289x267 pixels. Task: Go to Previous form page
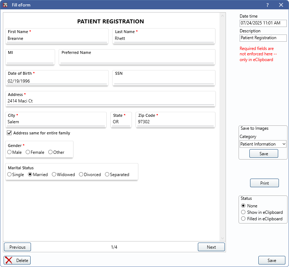click(17, 247)
